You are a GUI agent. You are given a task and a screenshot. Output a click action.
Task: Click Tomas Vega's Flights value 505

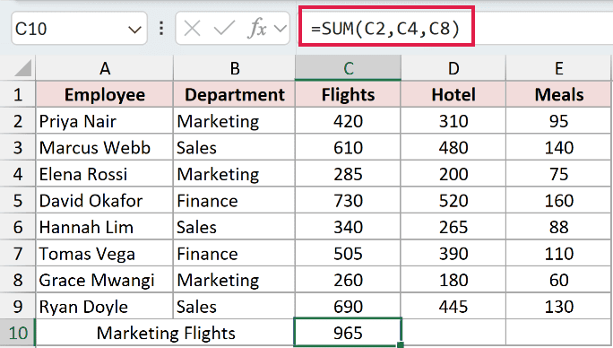tap(348, 254)
